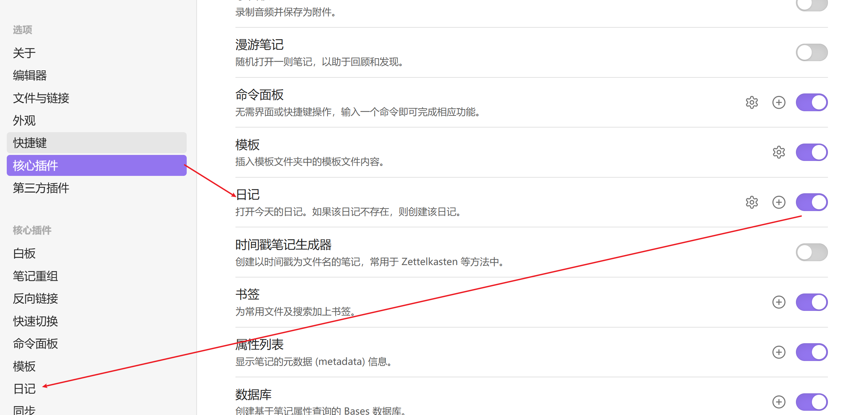This screenshot has height=415, width=845.
Task: Open settings gear for 命令面板 plugin
Action: (751, 102)
